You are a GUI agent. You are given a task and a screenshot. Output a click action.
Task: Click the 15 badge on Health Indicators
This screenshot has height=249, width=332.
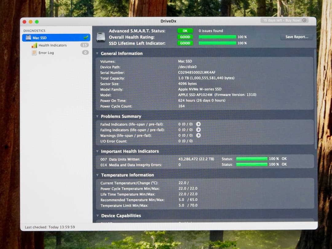click(x=85, y=45)
